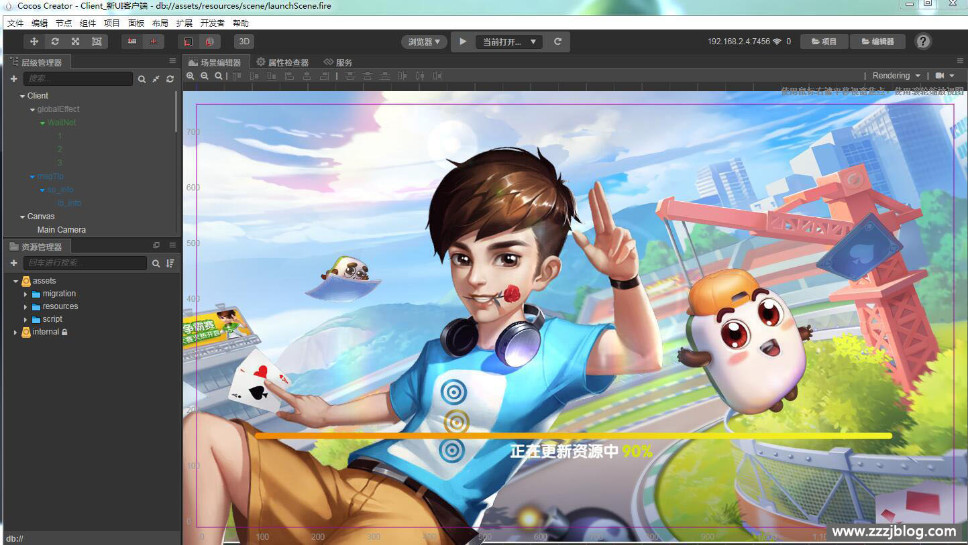The height and width of the screenshot is (545, 968).
Task: Open the 浏览器 preview platform dropdown
Action: coord(424,42)
